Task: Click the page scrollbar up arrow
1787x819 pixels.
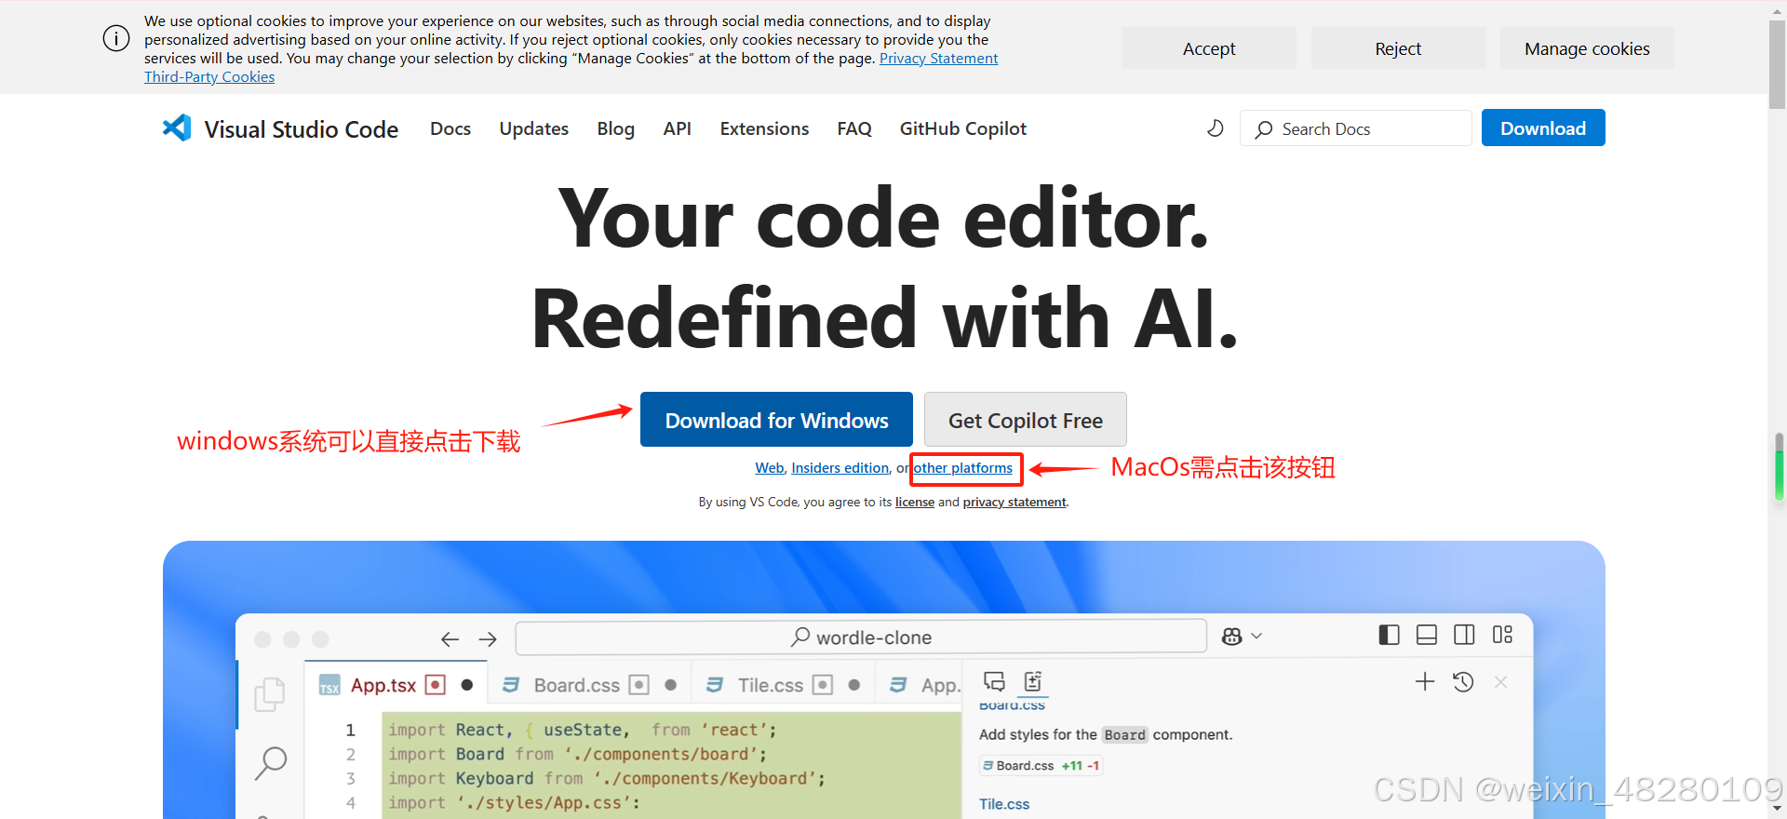Action: pos(1778,9)
